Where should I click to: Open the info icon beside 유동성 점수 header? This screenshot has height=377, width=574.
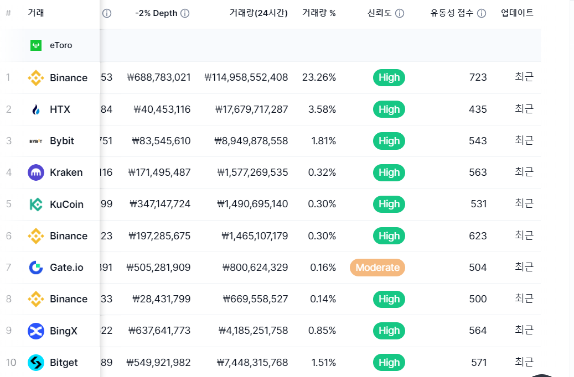click(482, 13)
